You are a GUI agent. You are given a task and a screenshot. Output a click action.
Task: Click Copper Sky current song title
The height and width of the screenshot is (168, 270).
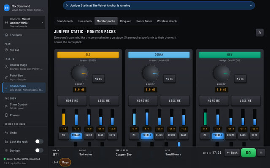[124, 154]
